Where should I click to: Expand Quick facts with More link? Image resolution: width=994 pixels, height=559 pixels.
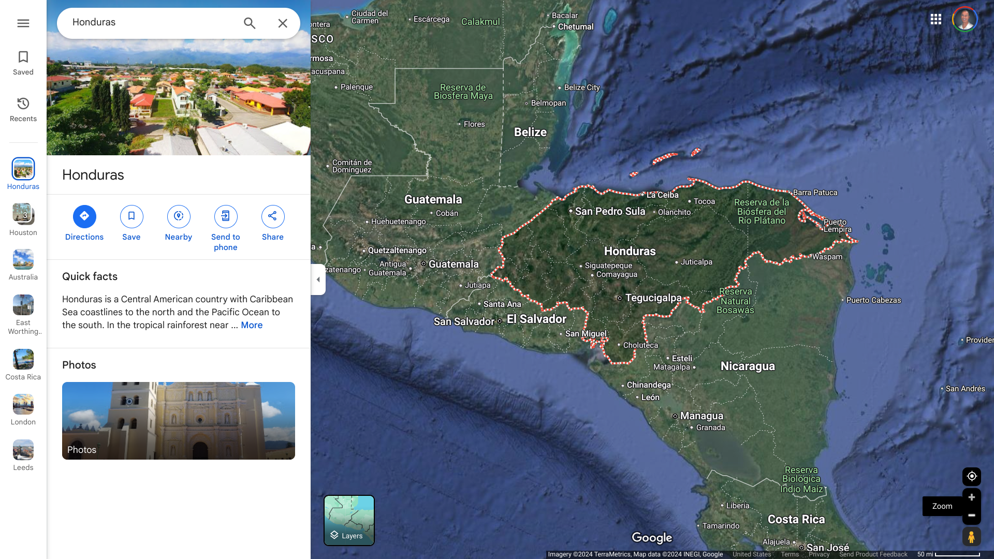252,325
